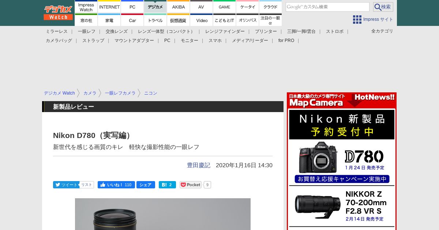
Task: Click the Pocket count 9 badge
Action: [207, 185]
